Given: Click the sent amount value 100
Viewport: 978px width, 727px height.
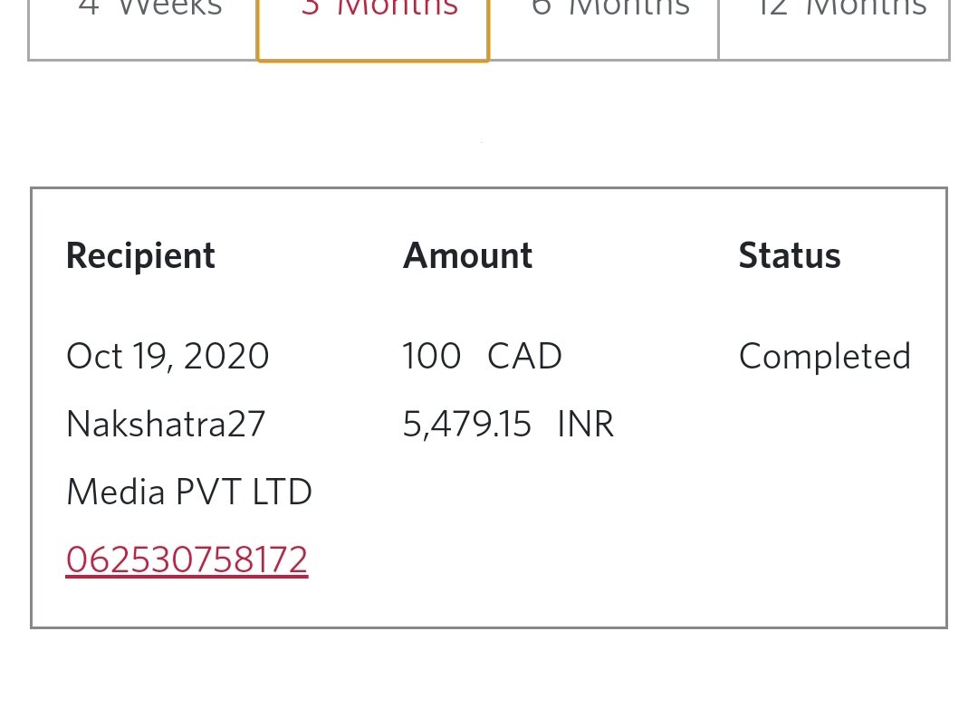Looking at the screenshot, I should pyautogui.click(x=432, y=357).
